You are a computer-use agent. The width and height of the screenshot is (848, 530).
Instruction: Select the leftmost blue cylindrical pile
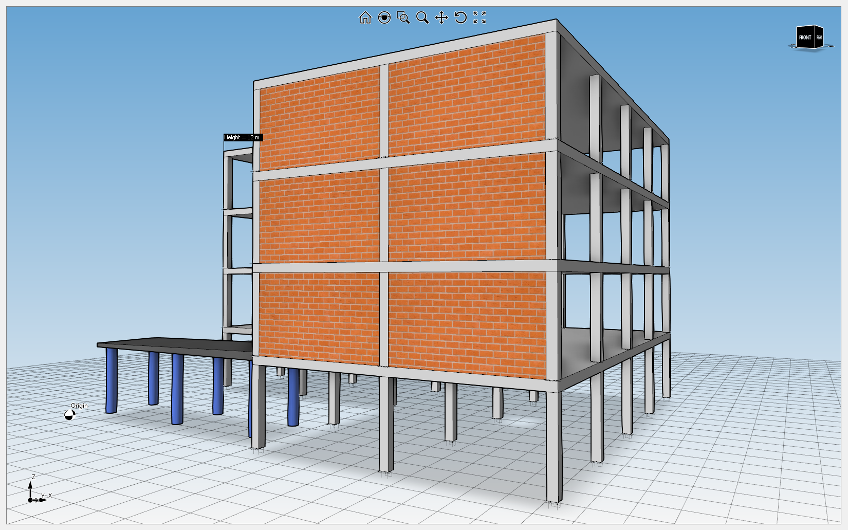pyautogui.click(x=112, y=380)
